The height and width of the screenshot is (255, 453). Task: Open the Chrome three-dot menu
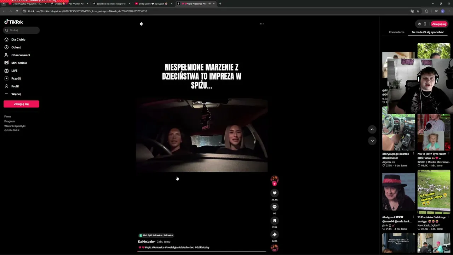click(x=449, y=11)
